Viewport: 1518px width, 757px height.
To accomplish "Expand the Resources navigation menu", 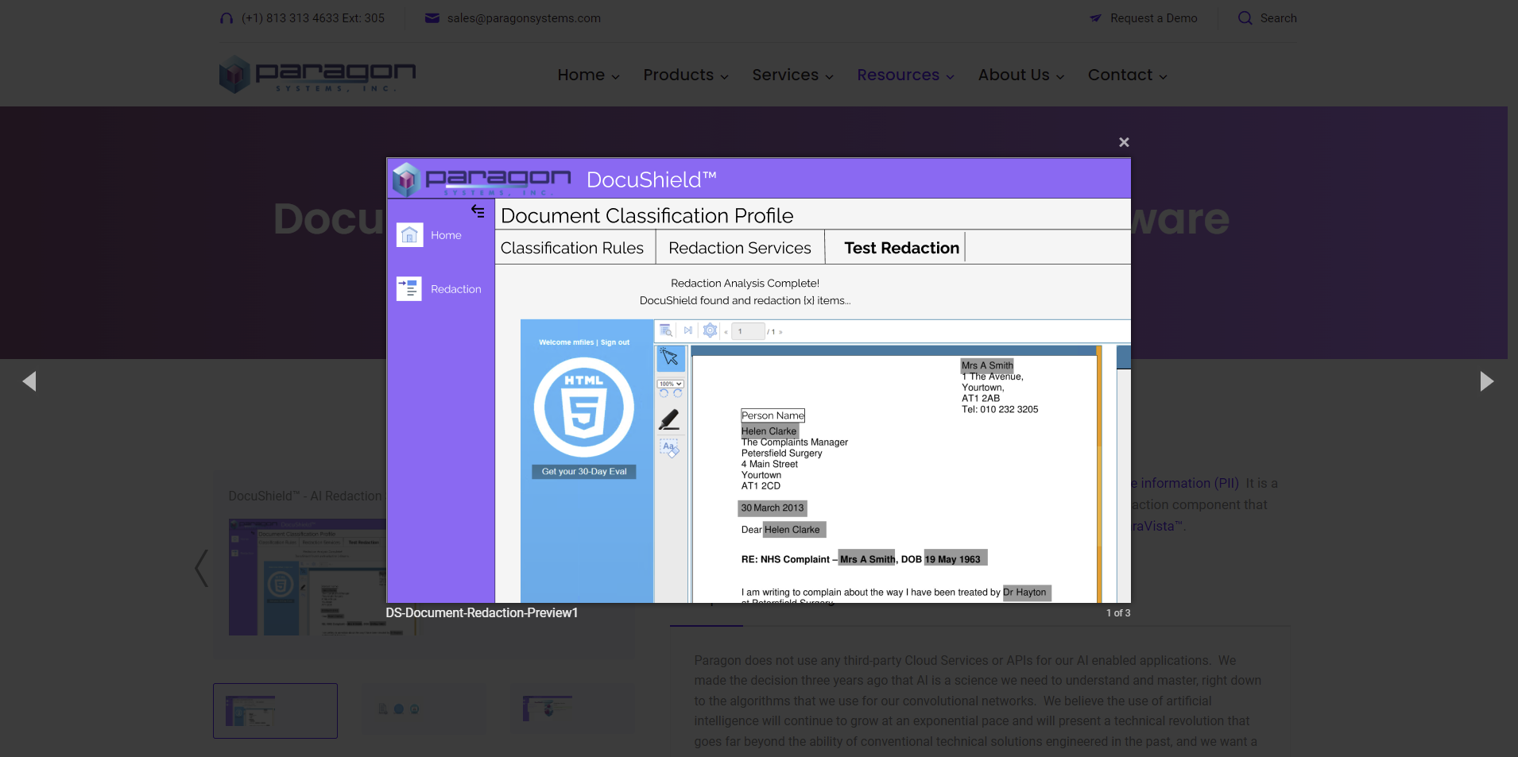I will coord(904,75).
